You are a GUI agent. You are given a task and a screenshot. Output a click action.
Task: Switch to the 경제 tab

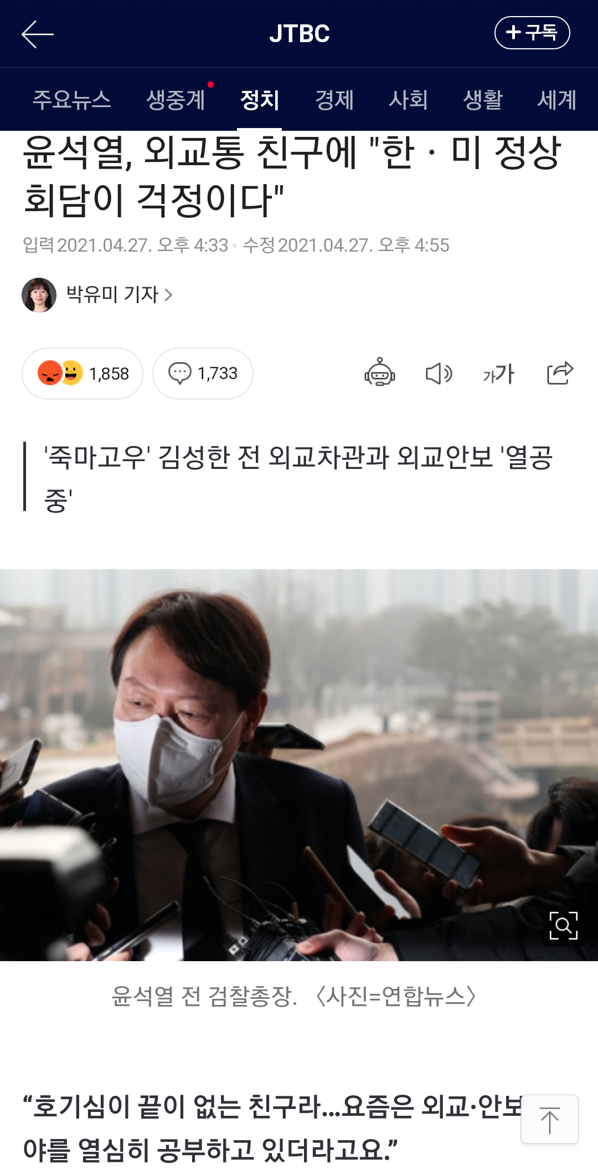click(334, 100)
